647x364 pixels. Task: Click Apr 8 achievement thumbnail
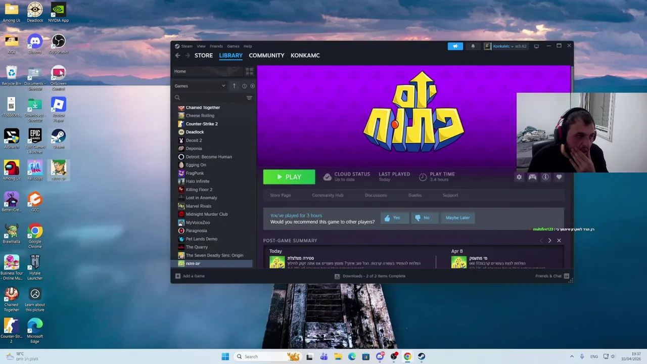[x=459, y=262]
